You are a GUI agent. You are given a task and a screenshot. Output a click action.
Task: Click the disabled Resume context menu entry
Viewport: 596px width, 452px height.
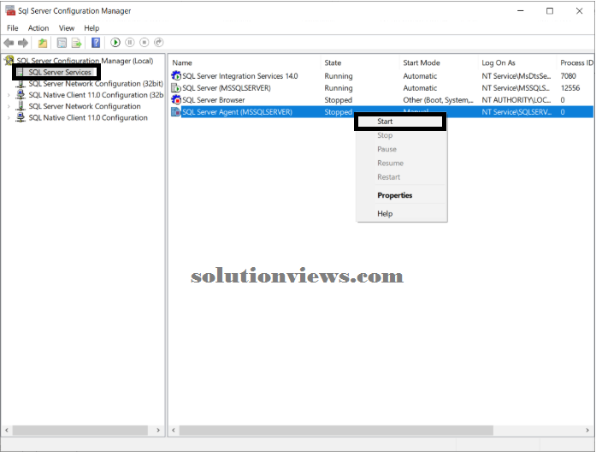401,163
